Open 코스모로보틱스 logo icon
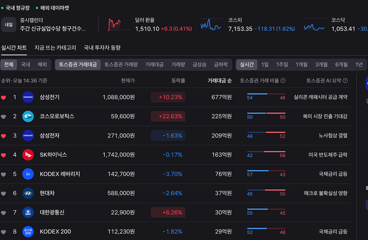 click(28, 116)
